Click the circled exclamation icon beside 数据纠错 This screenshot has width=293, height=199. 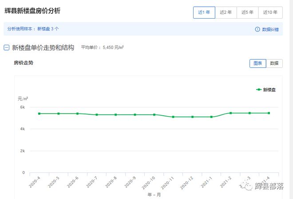[x=257, y=29]
